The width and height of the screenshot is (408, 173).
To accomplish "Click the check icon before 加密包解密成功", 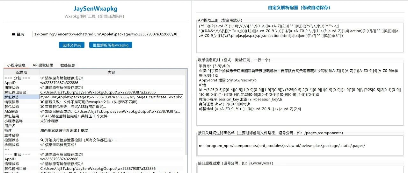I will click(x=42, y=111).
